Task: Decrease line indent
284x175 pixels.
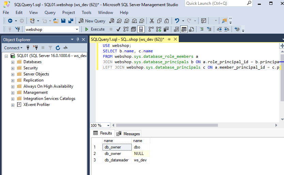Action: point(219,29)
